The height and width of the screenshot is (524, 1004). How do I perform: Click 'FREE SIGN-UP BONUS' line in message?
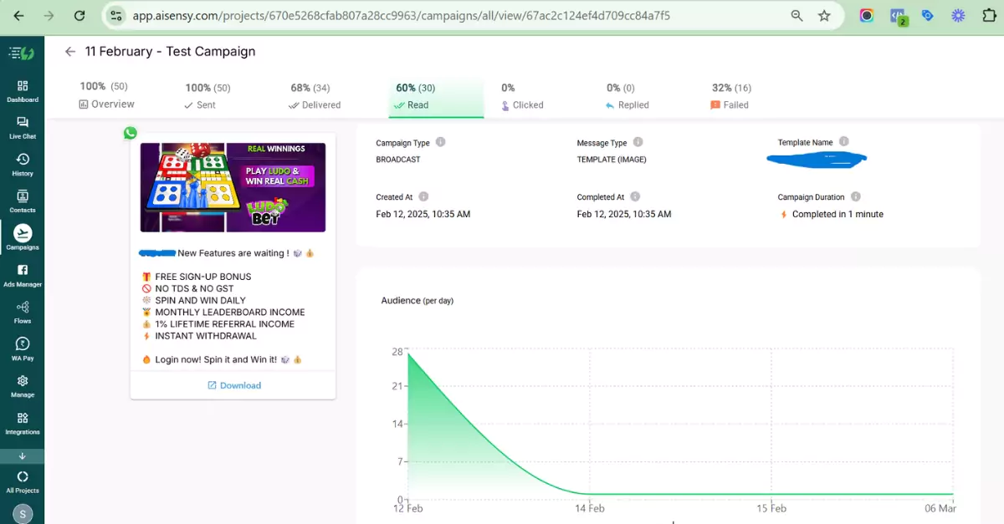click(x=202, y=277)
